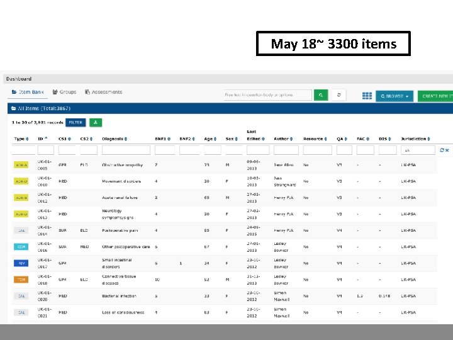Select the Item Bank tab
Image resolution: width=453 pixels, height=340 pixels.
(x=28, y=92)
